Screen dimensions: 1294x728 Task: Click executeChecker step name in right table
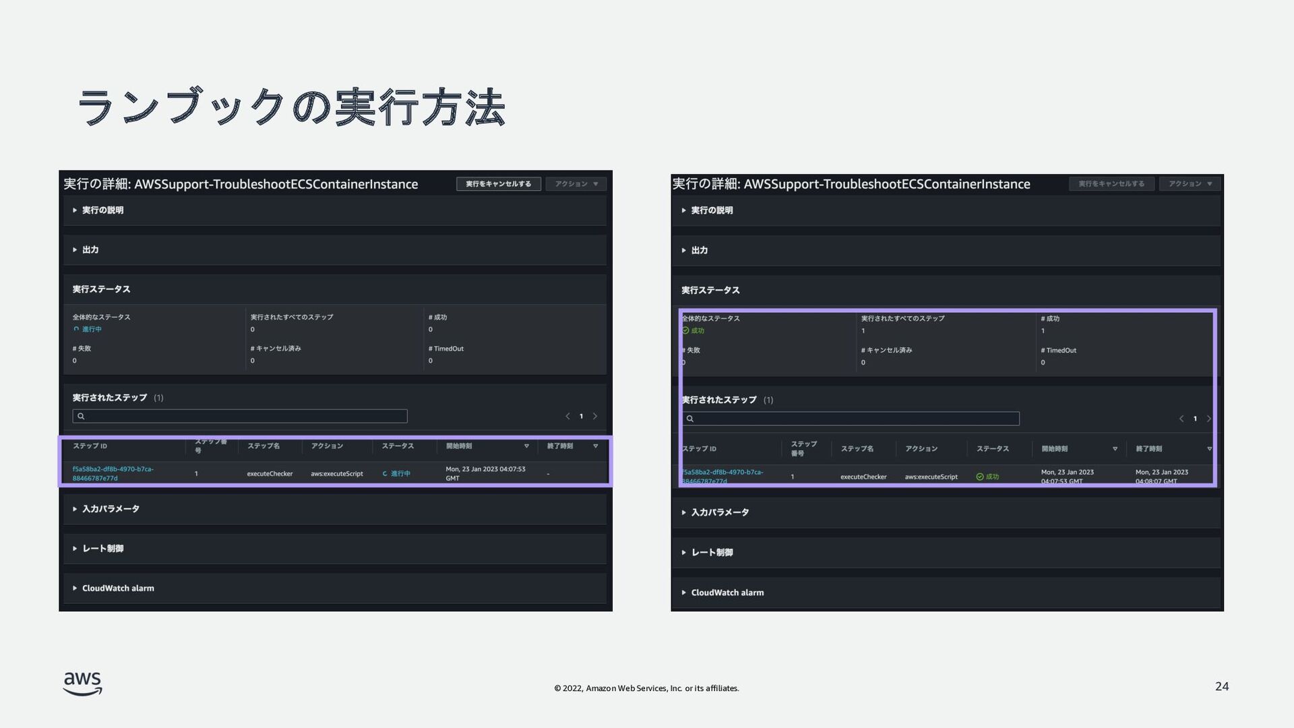click(x=863, y=477)
